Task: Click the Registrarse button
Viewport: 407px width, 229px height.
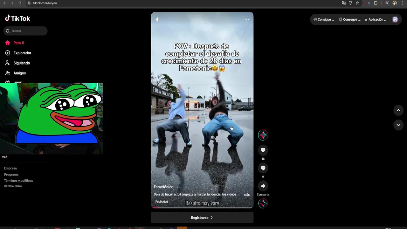Action: [202, 218]
